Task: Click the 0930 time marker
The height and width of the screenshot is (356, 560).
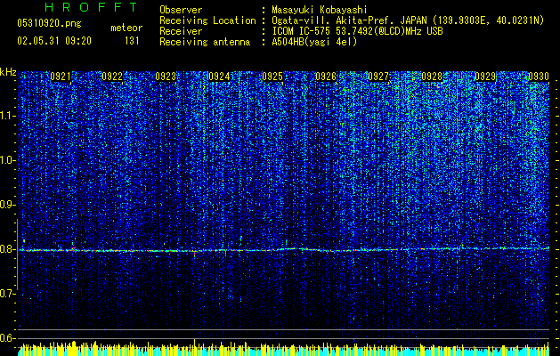Action: click(x=539, y=77)
